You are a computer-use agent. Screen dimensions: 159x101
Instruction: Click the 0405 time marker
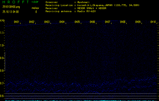point(77,22)
